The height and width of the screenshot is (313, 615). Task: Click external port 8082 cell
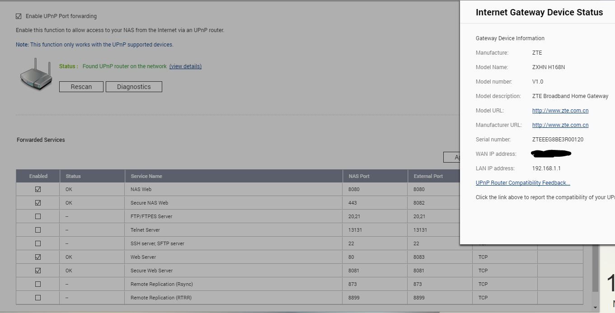(434, 203)
